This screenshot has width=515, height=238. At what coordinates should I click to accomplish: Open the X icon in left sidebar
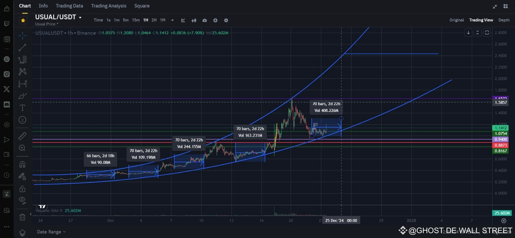click(x=6, y=89)
